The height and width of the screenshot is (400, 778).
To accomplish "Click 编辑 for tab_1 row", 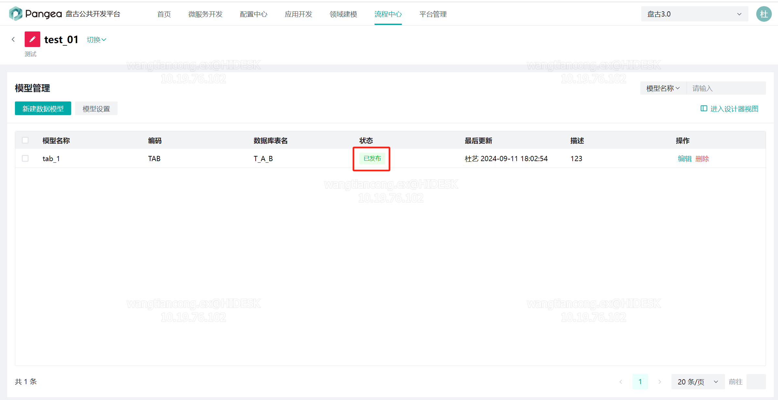I will 685,159.
